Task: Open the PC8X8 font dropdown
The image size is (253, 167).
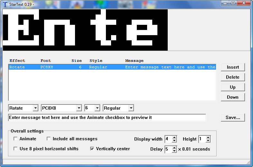Action: [79, 108]
